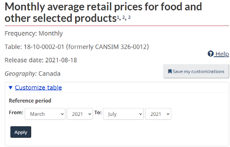The image size is (230, 147).
Task: Click the question mark Help icon
Action: click(211, 54)
